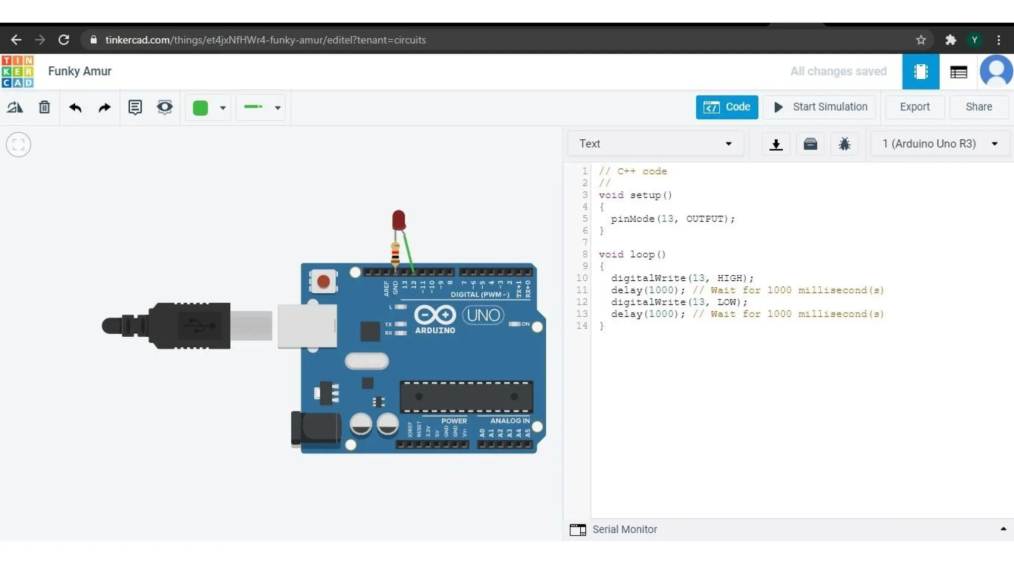Click the rotate/mirror tool icon

coord(15,107)
